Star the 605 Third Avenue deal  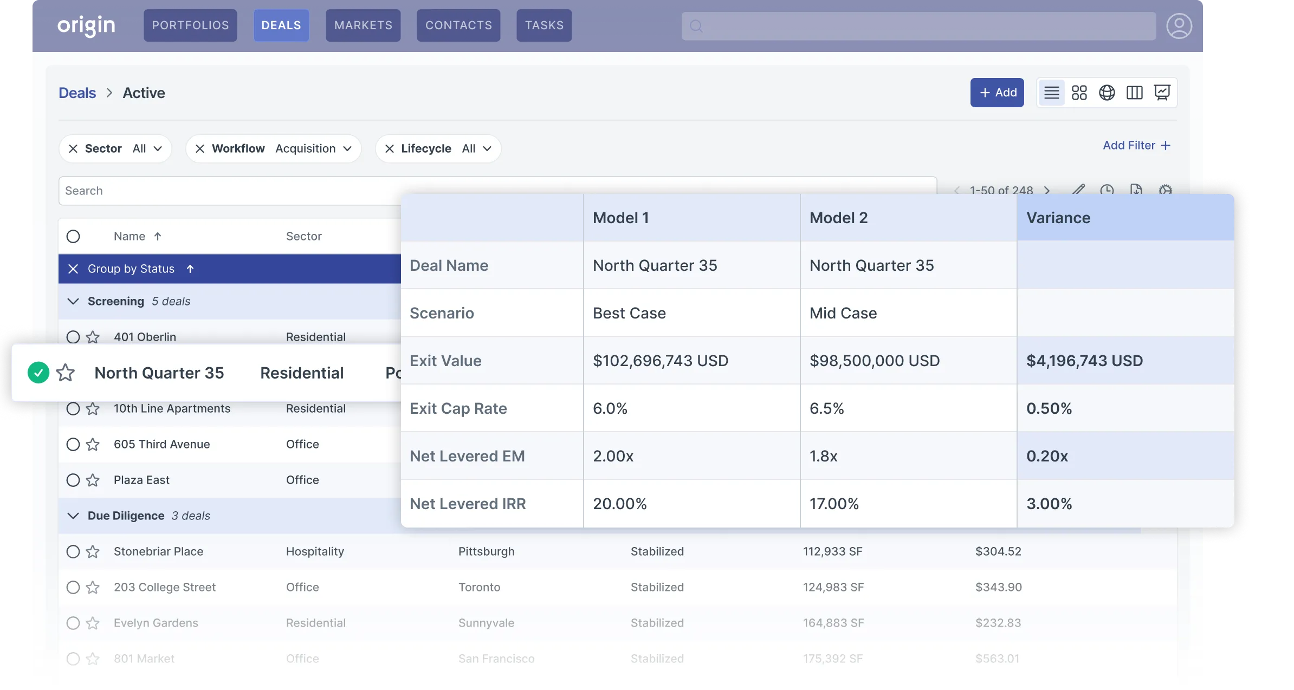(x=93, y=444)
